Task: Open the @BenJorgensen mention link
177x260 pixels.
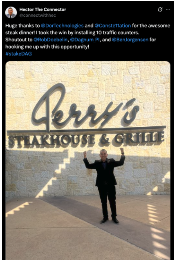Action: point(130,40)
